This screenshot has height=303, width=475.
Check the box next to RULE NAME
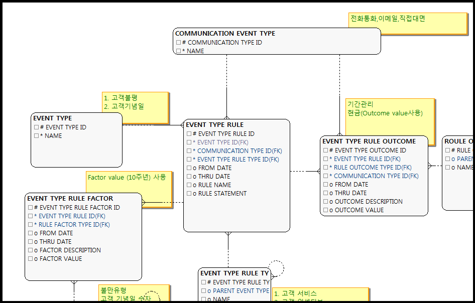189,185
